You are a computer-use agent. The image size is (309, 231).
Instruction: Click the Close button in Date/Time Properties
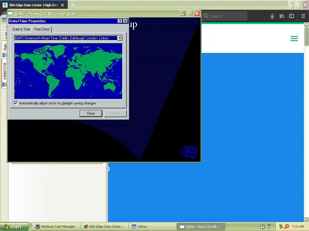pos(91,113)
